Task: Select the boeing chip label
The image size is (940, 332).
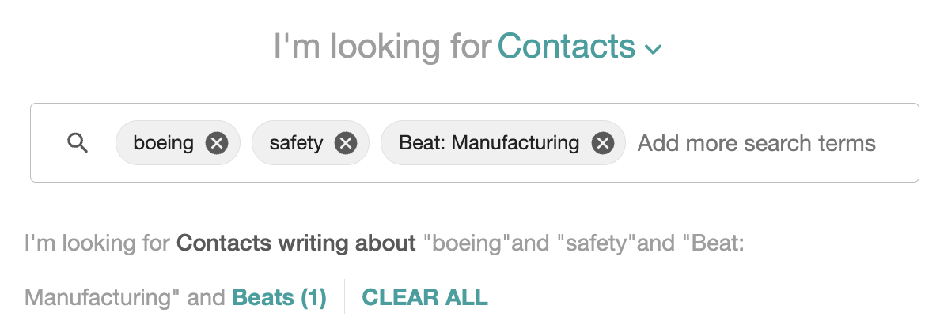Action: tap(163, 143)
